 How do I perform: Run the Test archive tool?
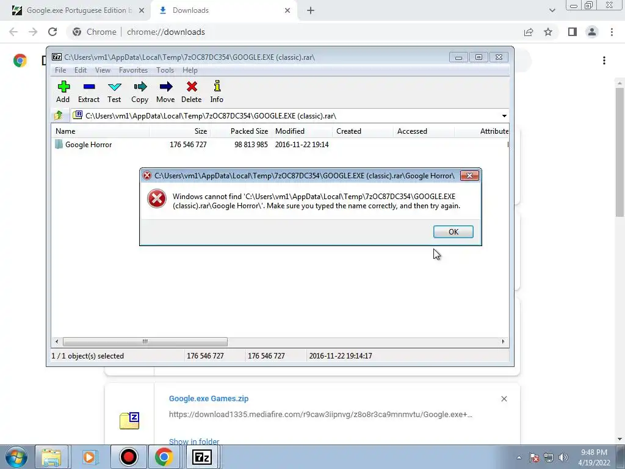coord(114,92)
